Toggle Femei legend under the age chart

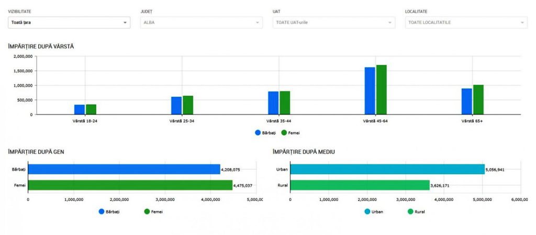point(291,133)
